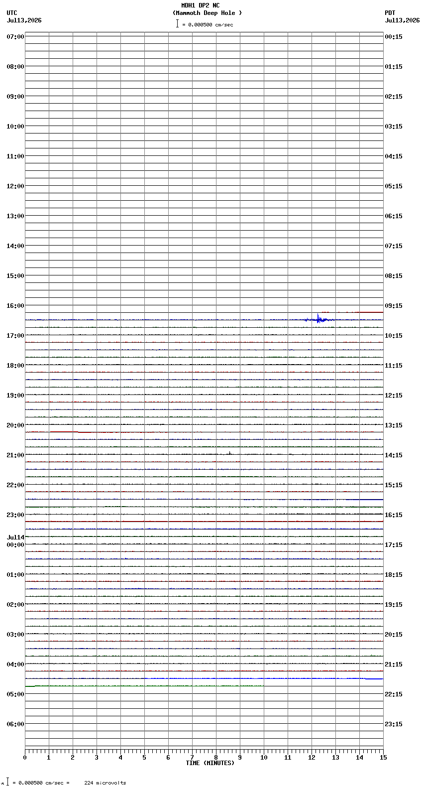This screenshot has height=789, width=423.
Task: Click the 12:15 PDT time label
Action: 394,395
